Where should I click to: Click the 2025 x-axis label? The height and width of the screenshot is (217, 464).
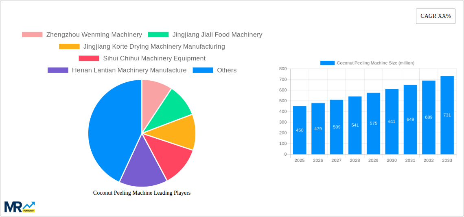[x=300, y=160]
